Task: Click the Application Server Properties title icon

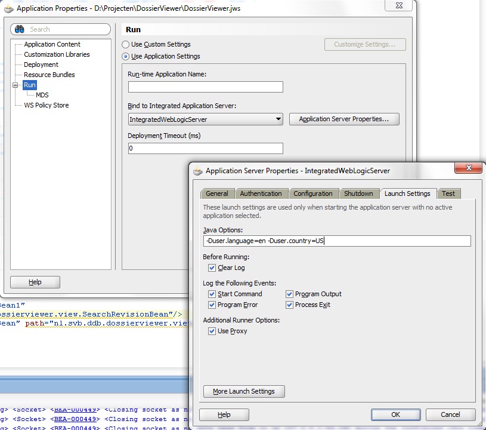Action: point(198,171)
